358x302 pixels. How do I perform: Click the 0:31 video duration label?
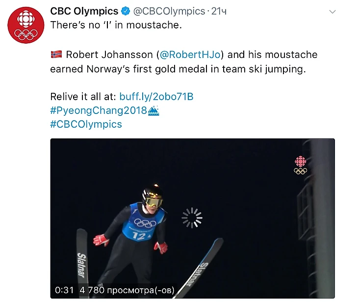tap(64, 290)
